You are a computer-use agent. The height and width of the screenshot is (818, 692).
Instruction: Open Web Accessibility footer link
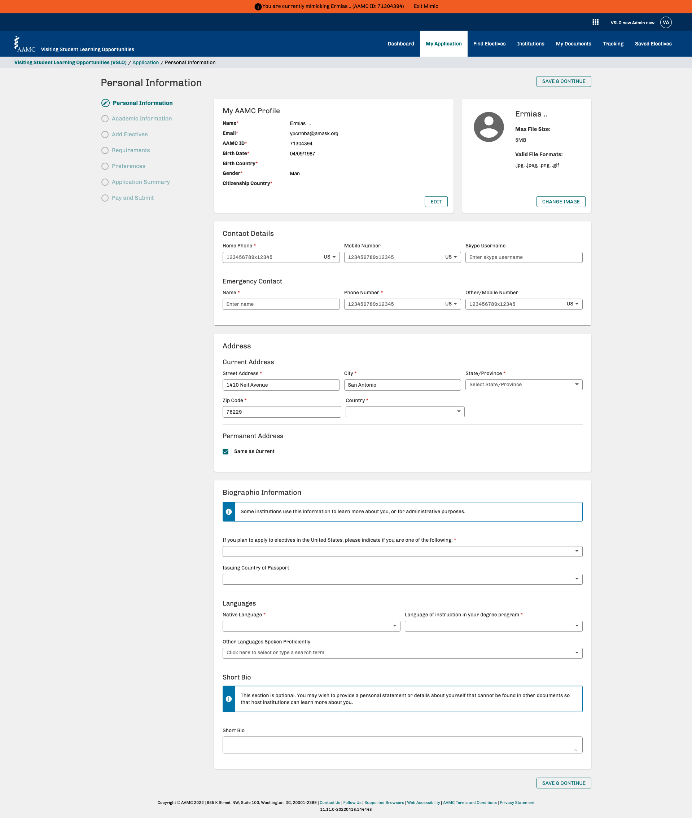[x=423, y=803]
